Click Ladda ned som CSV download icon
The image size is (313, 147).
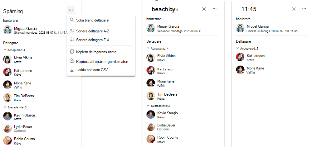pyautogui.click(x=72, y=70)
